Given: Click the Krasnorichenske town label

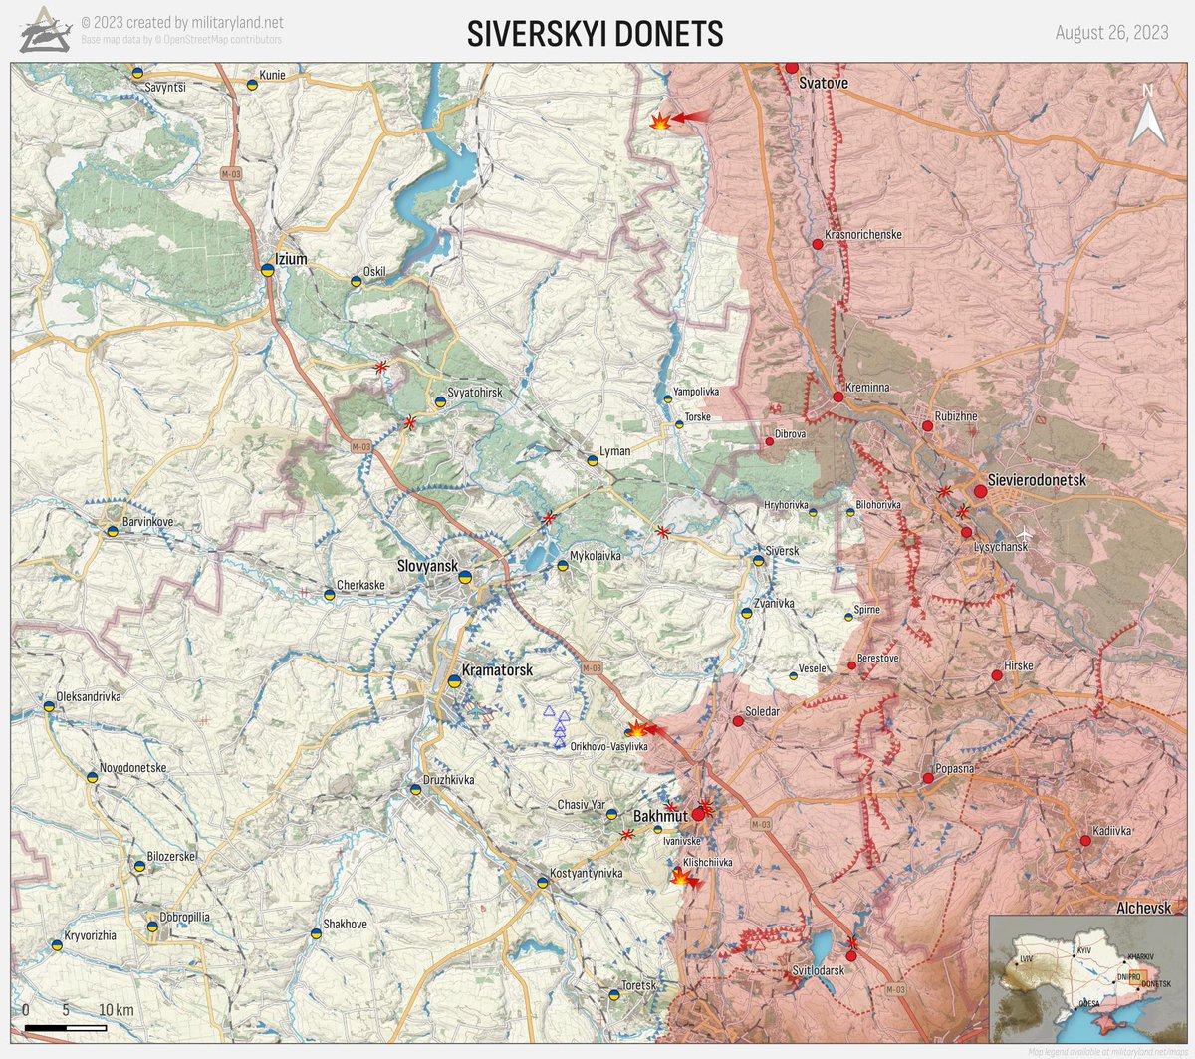Looking at the screenshot, I should pyautogui.click(x=863, y=235).
